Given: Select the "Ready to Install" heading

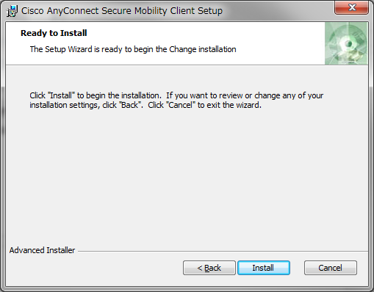Looking at the screenshot, I should (54, 33).
